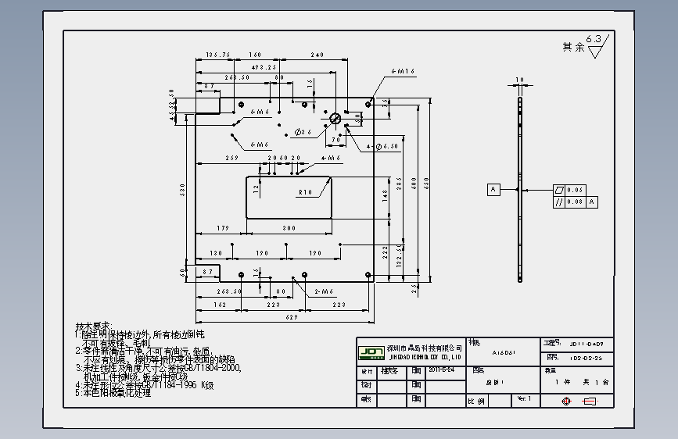Select the 130 dimension
678x439 pixels.
[x=216, y=253]
